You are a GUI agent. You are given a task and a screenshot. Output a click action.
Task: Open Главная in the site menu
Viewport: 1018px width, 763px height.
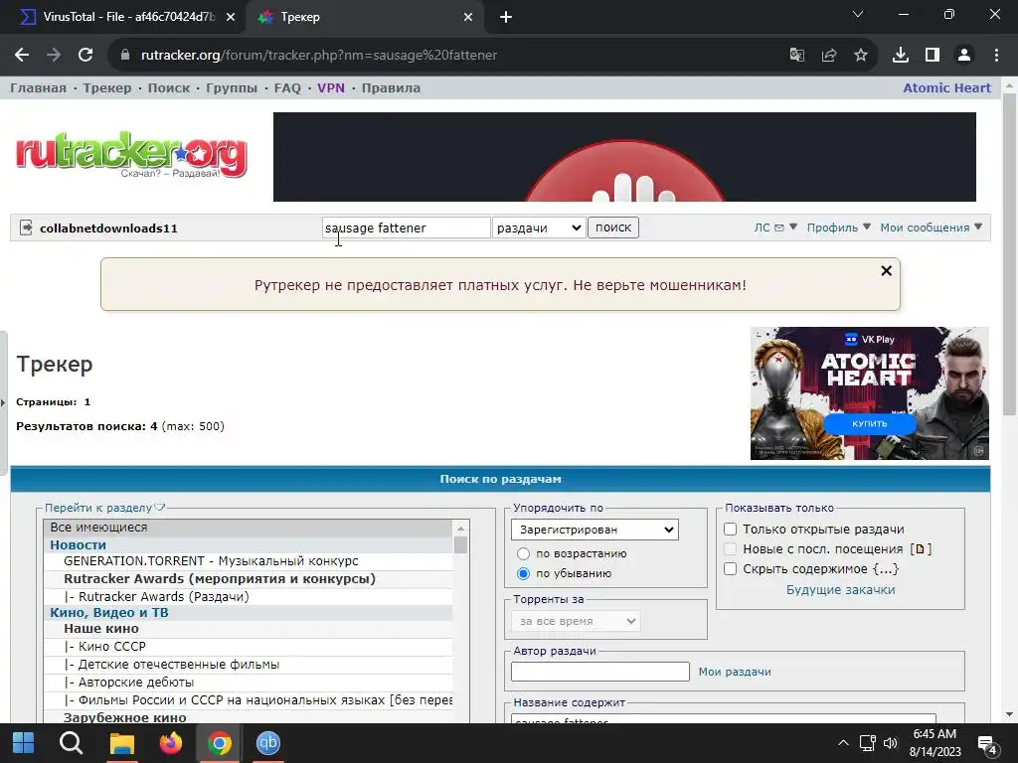38,88
